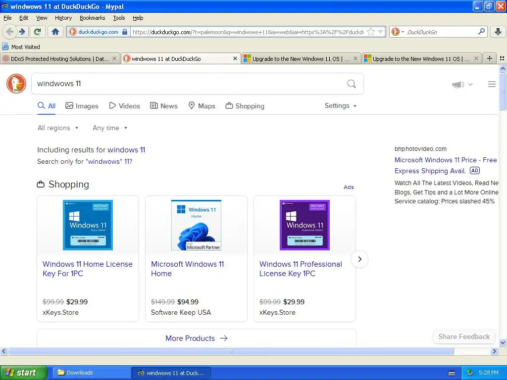
Task: Click the Forward arrow button
Action: click(x=22, y=32)
